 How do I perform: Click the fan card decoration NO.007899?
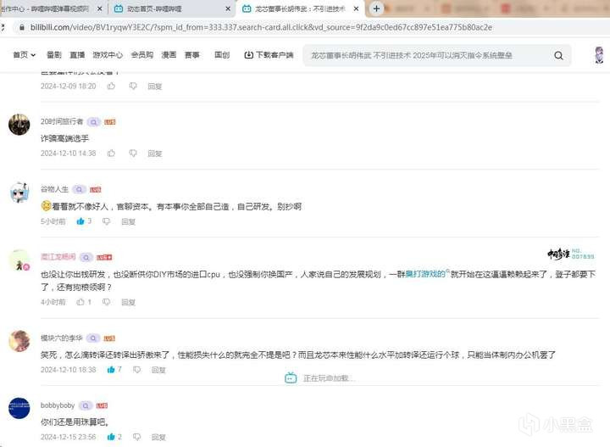coord(571,254)
